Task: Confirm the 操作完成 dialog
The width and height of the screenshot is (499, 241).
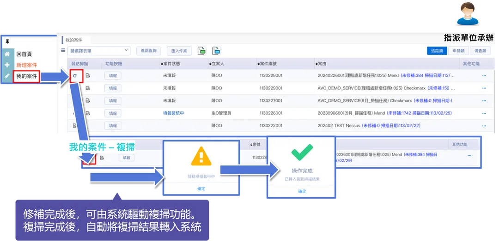Action: pos(302,192)
